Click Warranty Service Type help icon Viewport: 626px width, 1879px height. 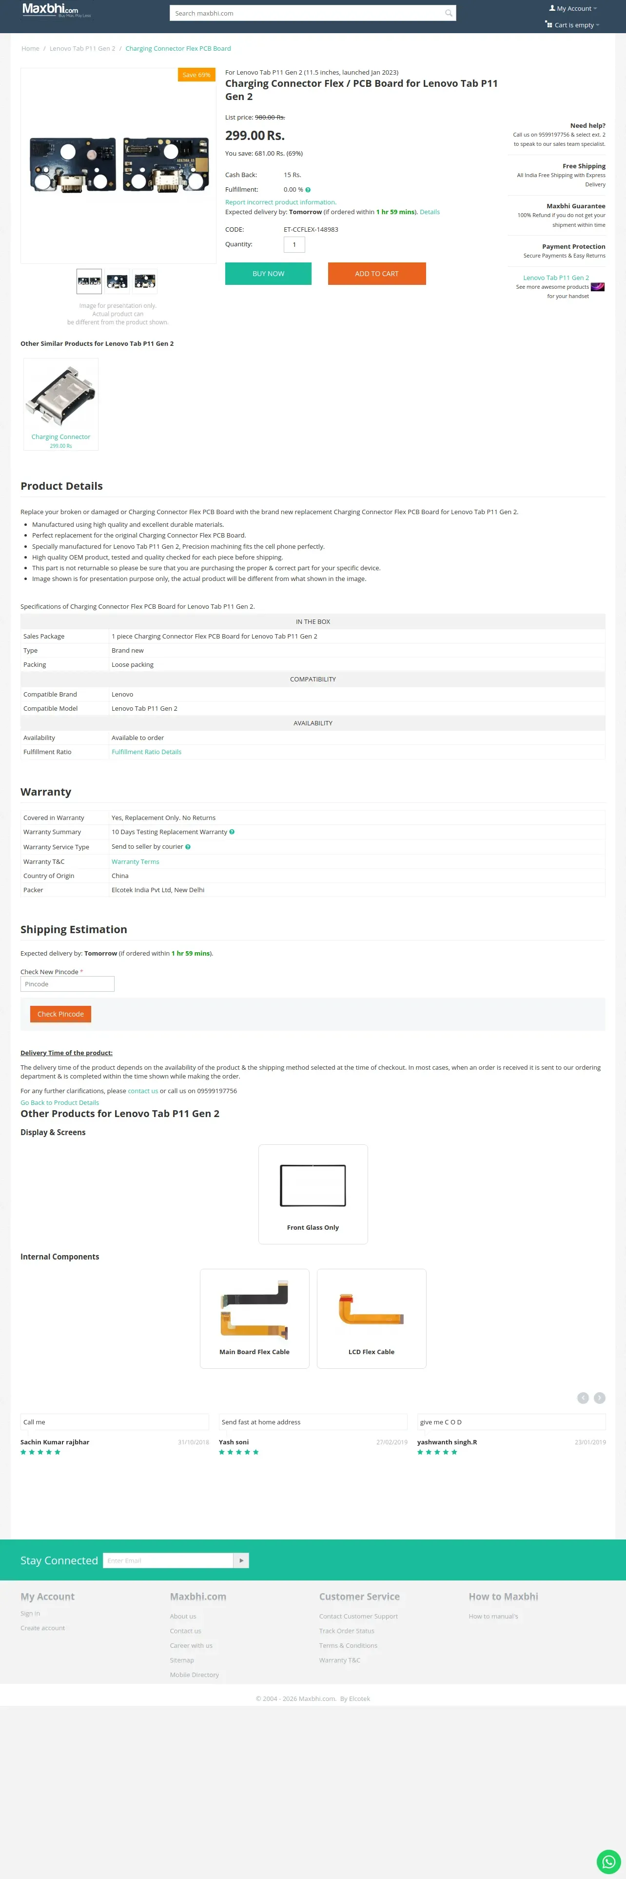[188, 847]
